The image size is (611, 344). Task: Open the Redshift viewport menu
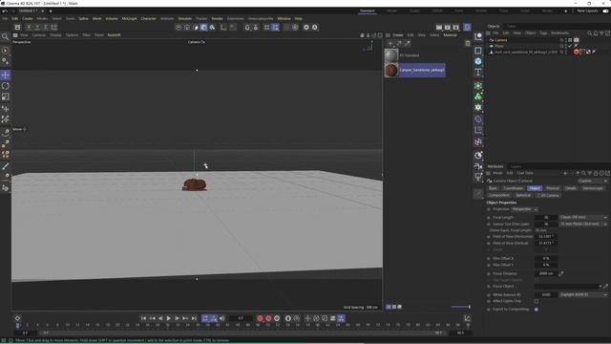point(114,35)
